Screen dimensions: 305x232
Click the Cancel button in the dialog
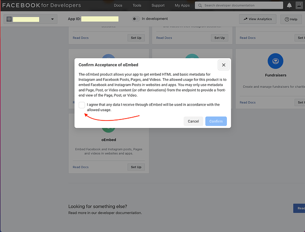pyautogui.click(x=193, y=121)
